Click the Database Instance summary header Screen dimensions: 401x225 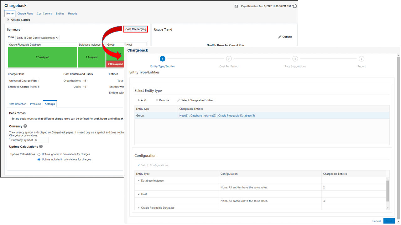coord(92,45)
